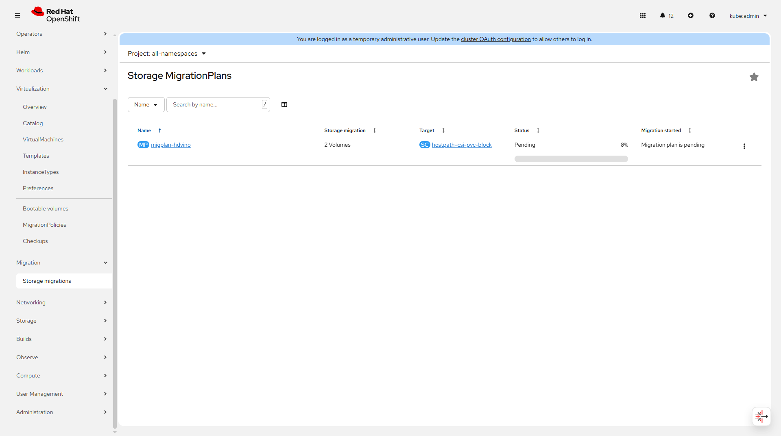
Task: Click 'Migration plan is pending' text
Action: 673,145
